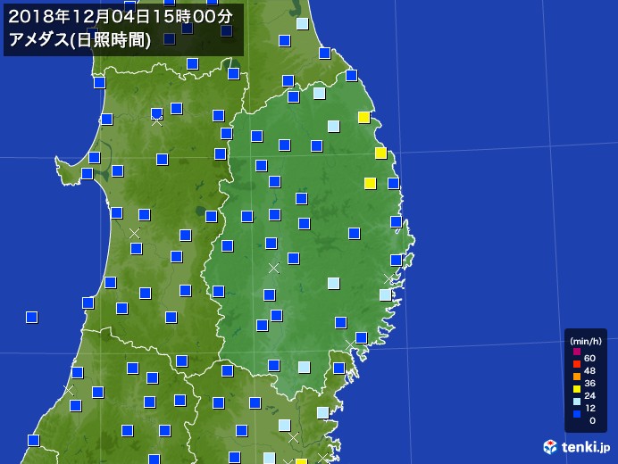Screen dimensions: 618x464
Task: Select the orange 36 legend swatch
Action: pos(577,377)
